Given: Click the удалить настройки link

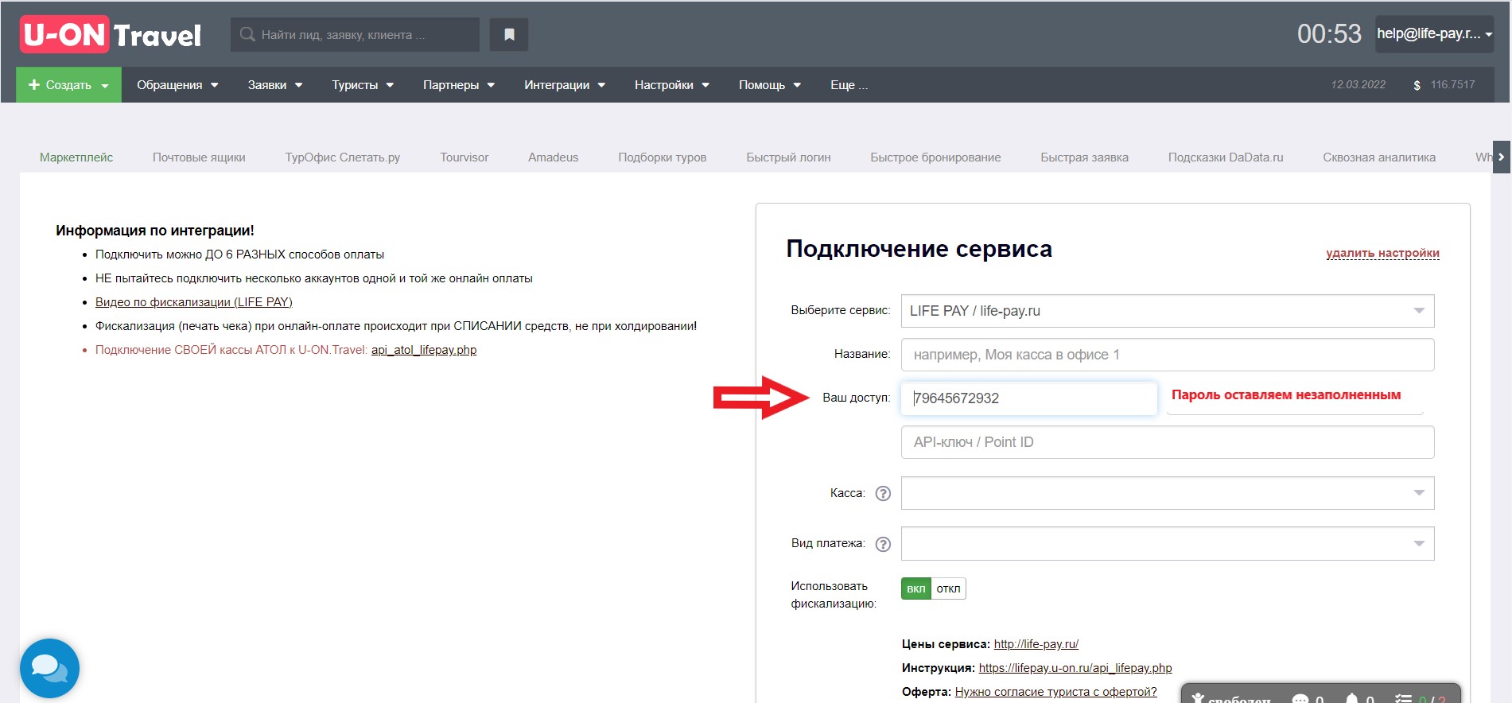Looking at the screenshot, I should pos(1382,253).
